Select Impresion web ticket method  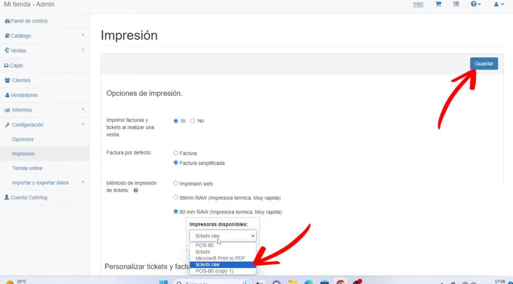[x=176, y=183]
